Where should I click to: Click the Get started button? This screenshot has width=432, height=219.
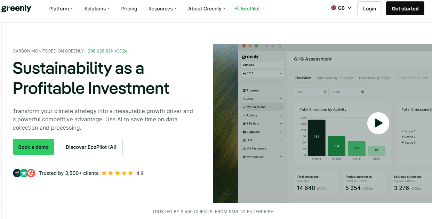[x=405, y=8]
